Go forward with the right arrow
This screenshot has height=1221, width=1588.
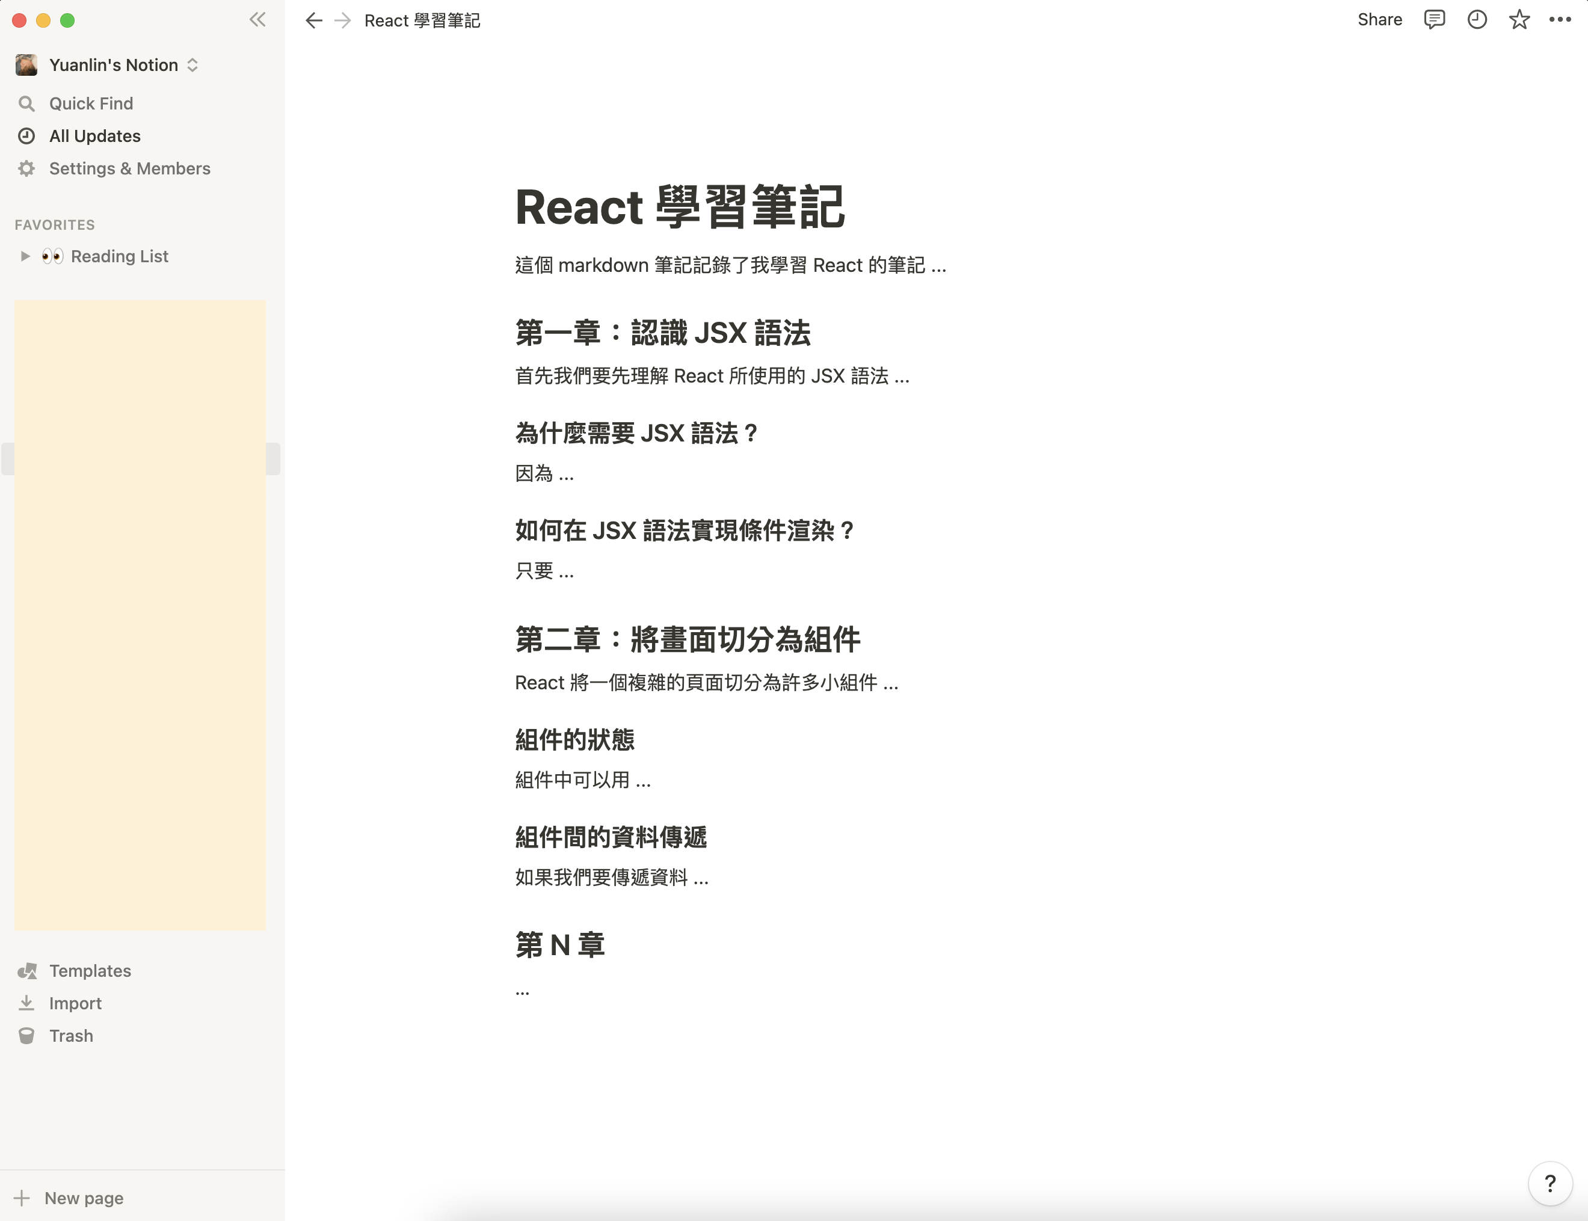343,20
